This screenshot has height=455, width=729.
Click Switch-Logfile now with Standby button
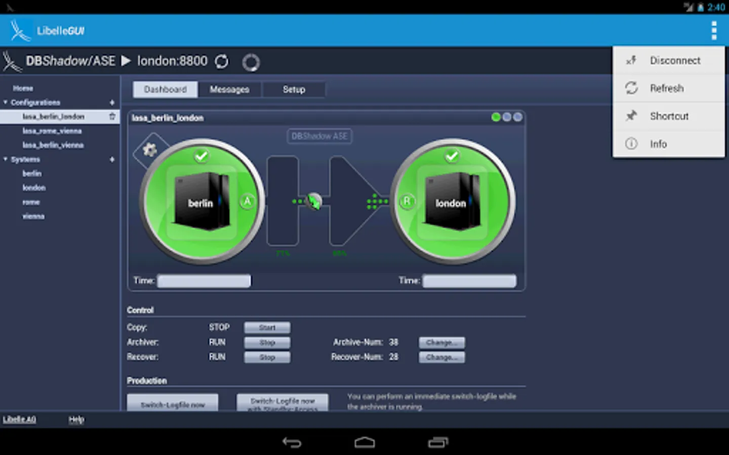point(282,403)
